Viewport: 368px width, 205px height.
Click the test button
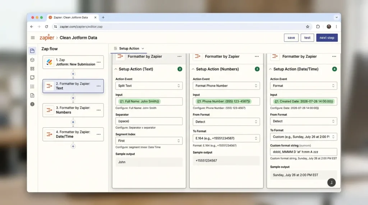pos(307,38)
